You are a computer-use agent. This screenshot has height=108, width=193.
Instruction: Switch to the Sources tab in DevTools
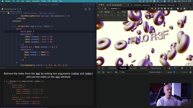[133, 68]
